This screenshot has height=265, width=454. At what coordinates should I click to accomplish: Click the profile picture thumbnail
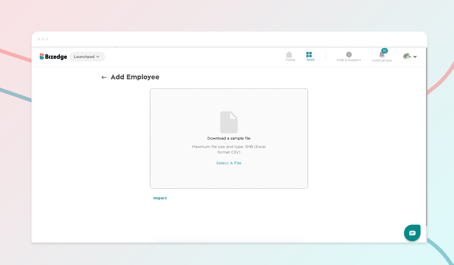(x=407, y=57)
